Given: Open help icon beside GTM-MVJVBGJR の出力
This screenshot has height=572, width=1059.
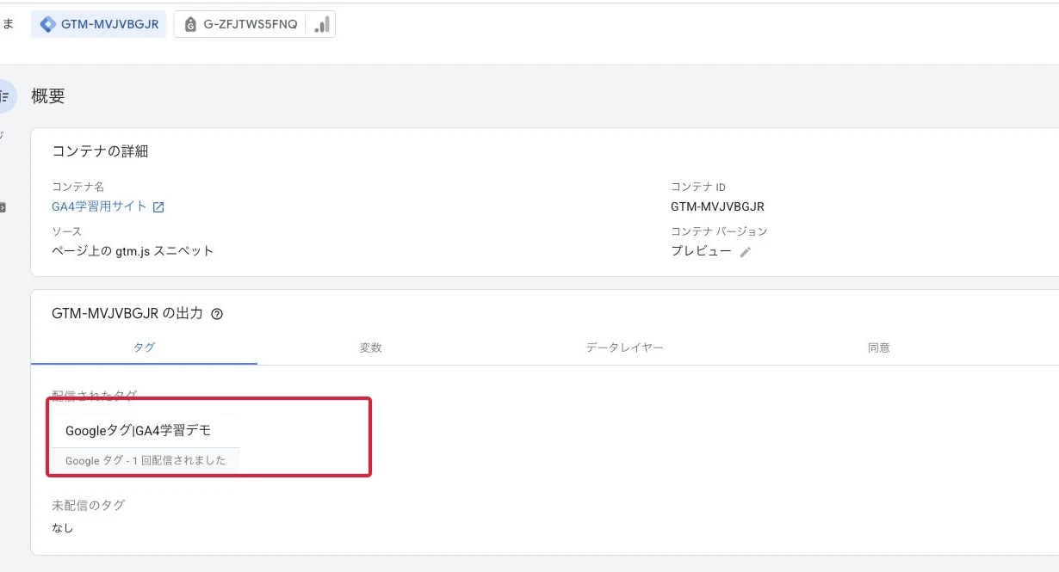Looking at the screenshot, I should [217, 314].
